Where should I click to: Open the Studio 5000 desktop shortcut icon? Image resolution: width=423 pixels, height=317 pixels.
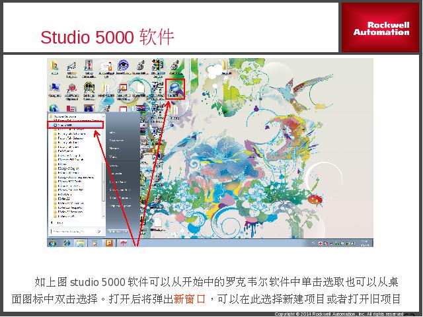[x=174, y=88]
